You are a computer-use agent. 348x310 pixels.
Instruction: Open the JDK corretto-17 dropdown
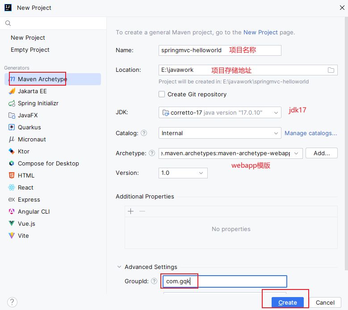click(x=220, y=112)
